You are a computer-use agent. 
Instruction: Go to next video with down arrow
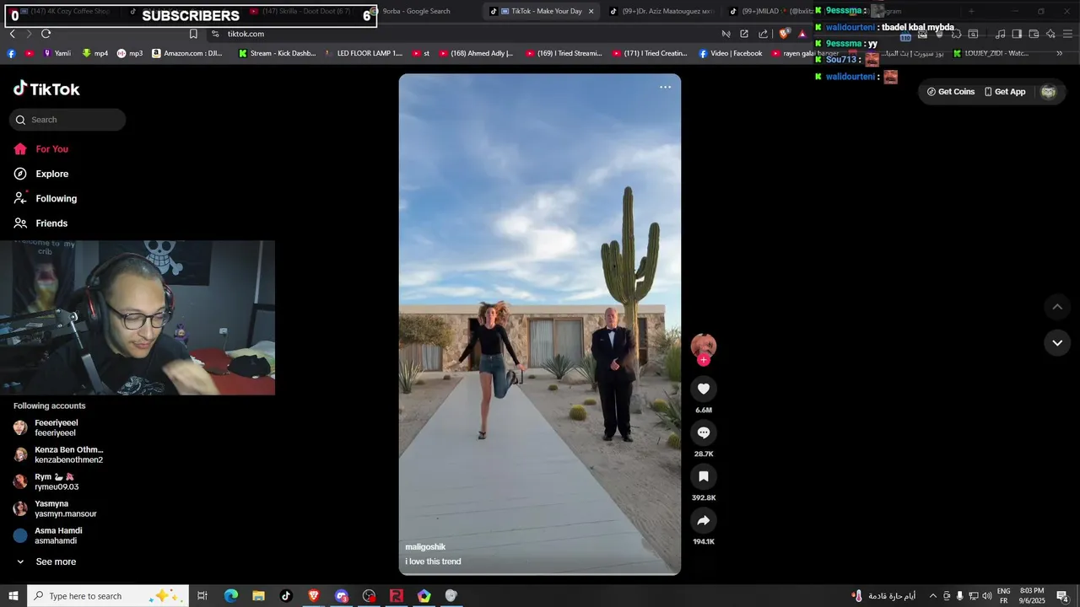[1057, 342]
